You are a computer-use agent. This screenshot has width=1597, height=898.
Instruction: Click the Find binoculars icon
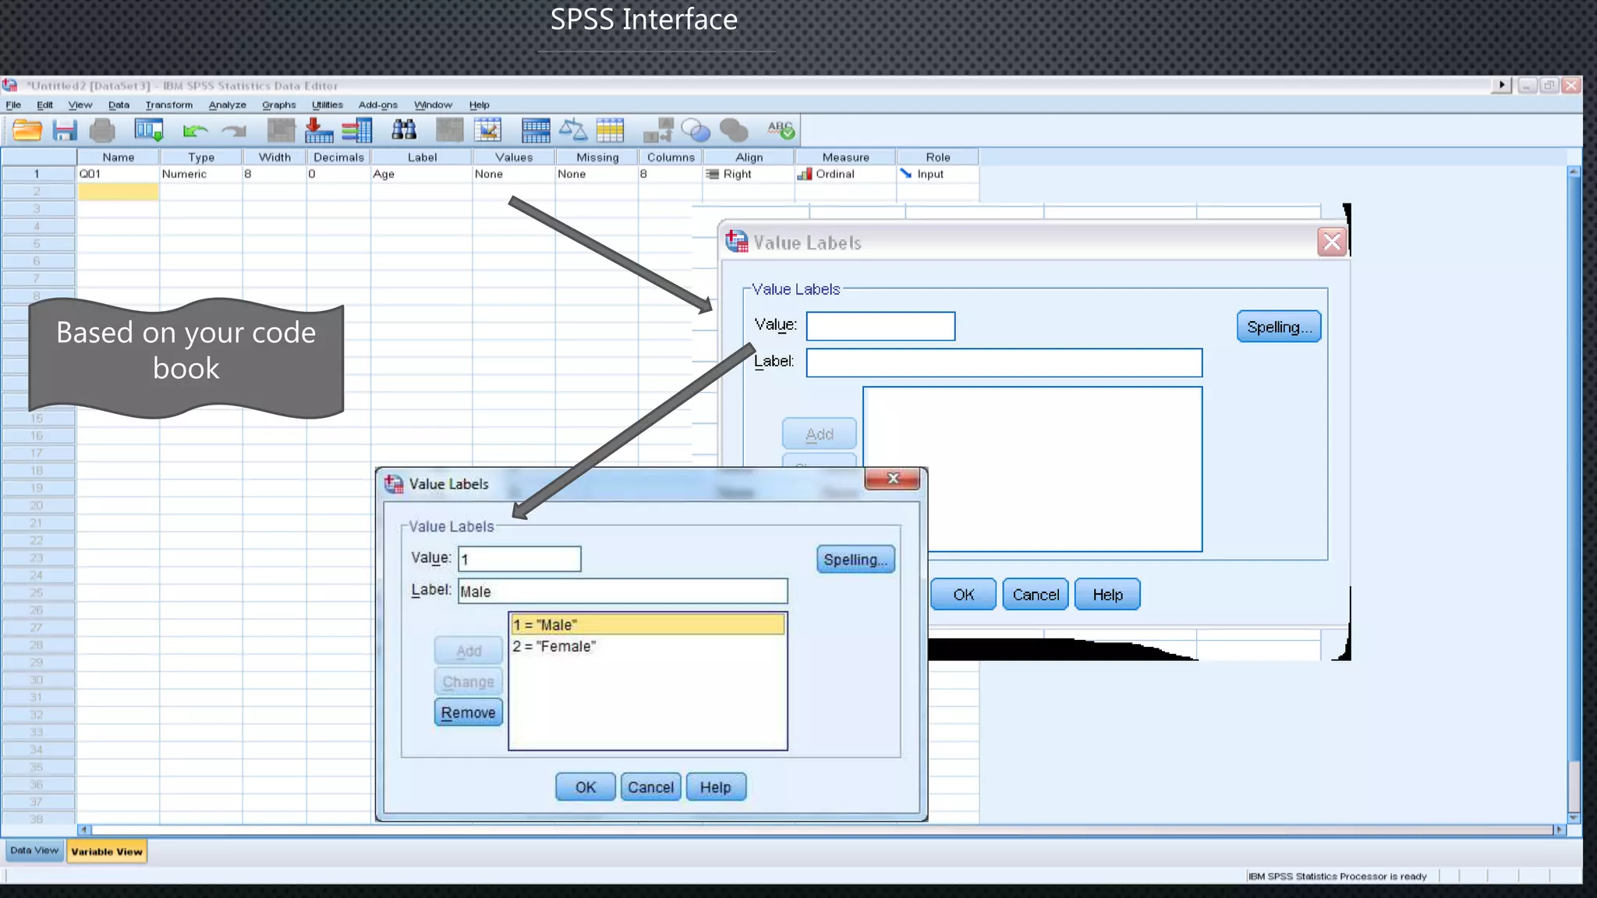point(404,129)
